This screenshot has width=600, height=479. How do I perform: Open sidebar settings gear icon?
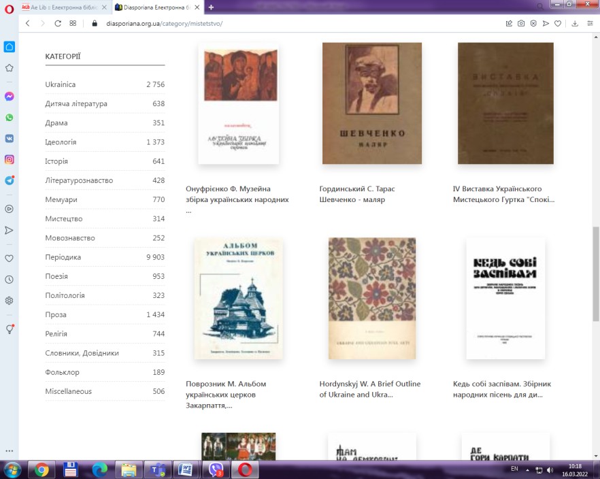[x=10, y=301]
